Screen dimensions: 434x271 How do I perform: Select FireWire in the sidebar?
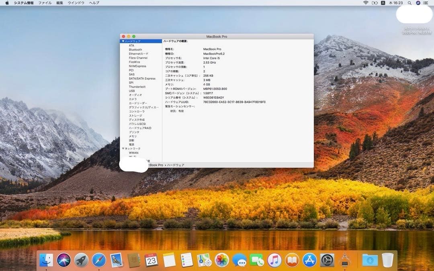pos(134,62)
